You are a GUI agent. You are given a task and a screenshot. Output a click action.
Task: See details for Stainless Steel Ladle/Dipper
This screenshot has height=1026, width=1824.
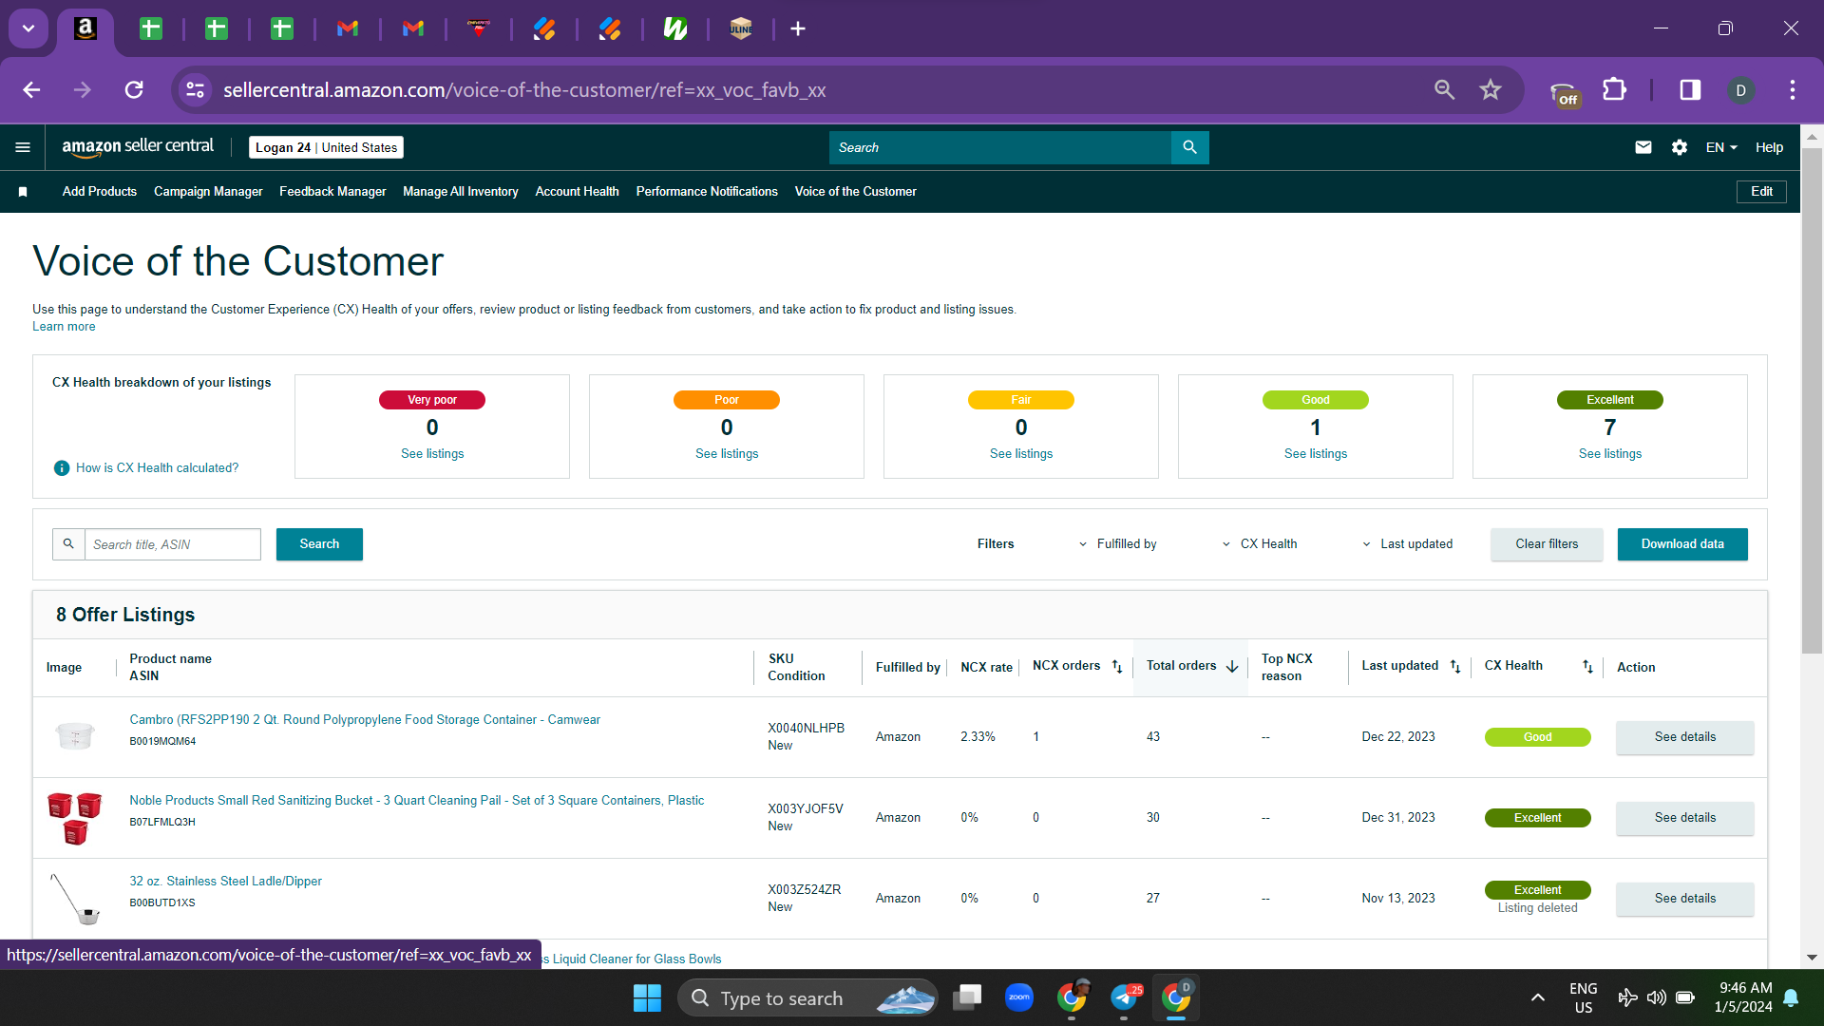[1685, 899]
